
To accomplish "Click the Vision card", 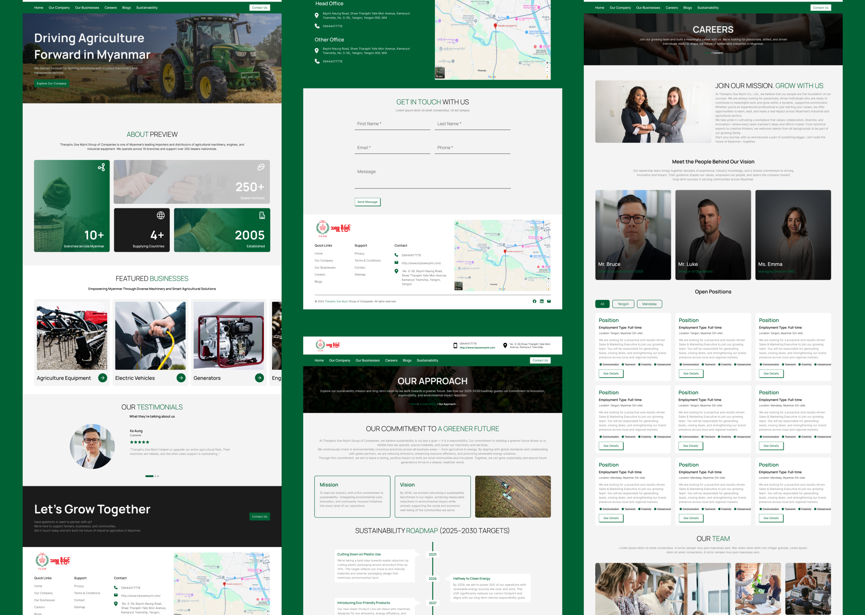I will click(x=432, y=497).
